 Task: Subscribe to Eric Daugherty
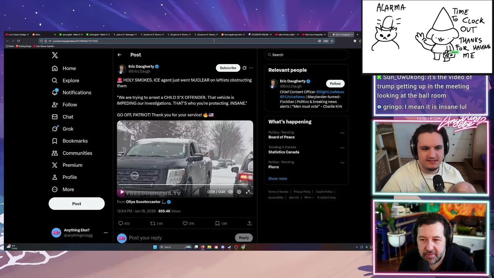point(228,68)
